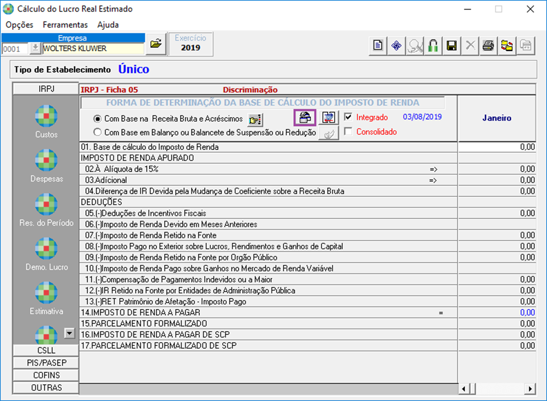Expand sidebar list with the down arrow

click(x=69, y=333)
